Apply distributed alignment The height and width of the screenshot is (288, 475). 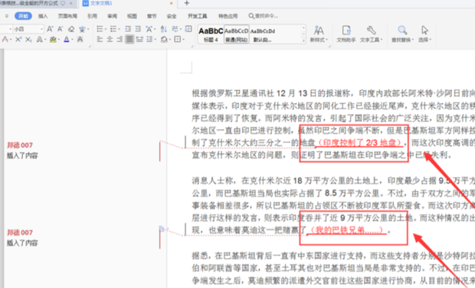pos(139,39)
